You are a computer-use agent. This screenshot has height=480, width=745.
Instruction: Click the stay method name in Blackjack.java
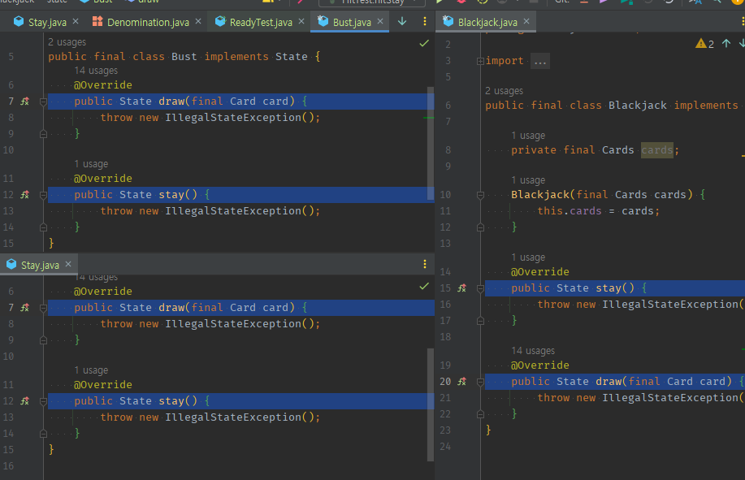coord(609,288)
